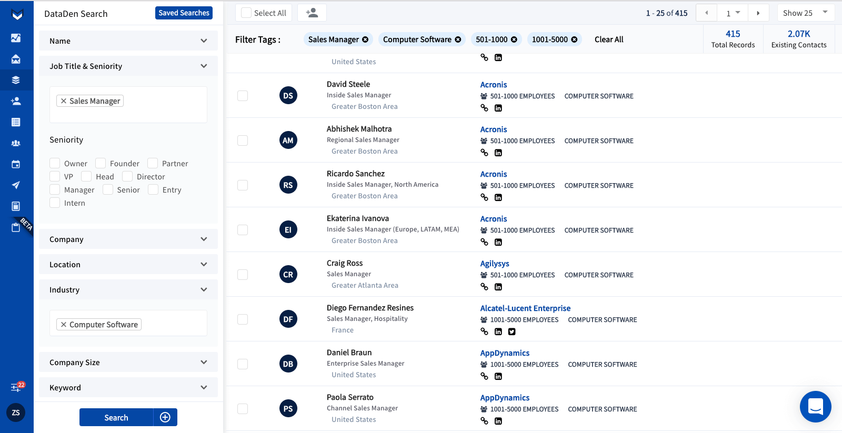
Task: Go to the next results page
Action: 758,13
